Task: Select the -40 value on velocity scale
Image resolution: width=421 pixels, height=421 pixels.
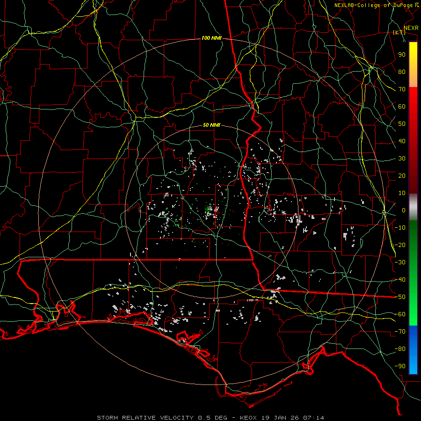Action: pos(400,280)
